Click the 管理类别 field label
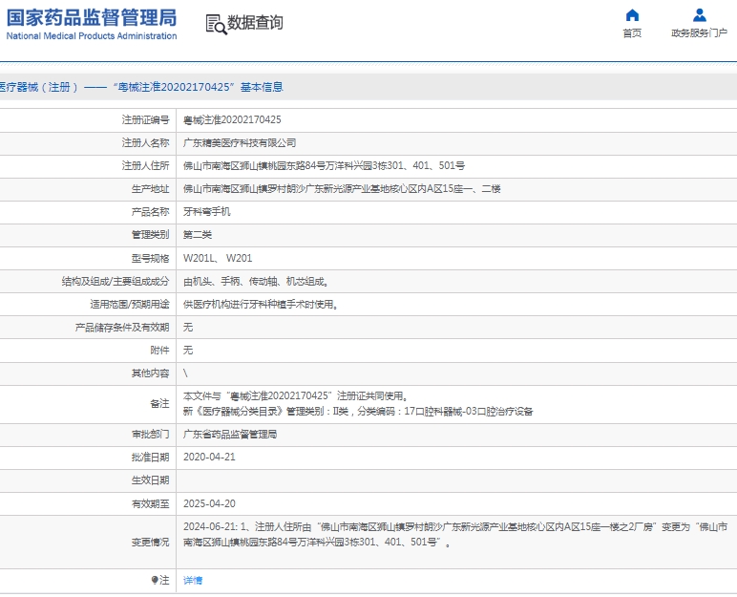 [x=151, y=235]
